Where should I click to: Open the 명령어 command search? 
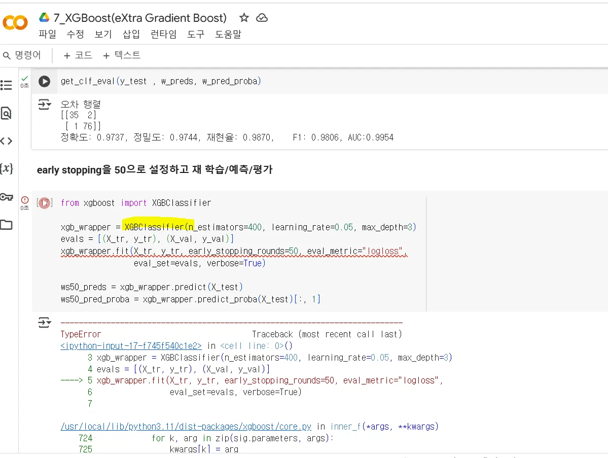pyautogui.click(x=22, y=55)
